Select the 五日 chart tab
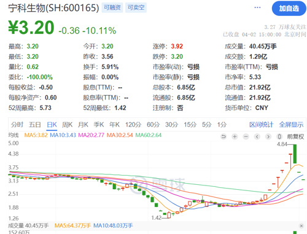This screenshot has width=307, height=234. 35,125
